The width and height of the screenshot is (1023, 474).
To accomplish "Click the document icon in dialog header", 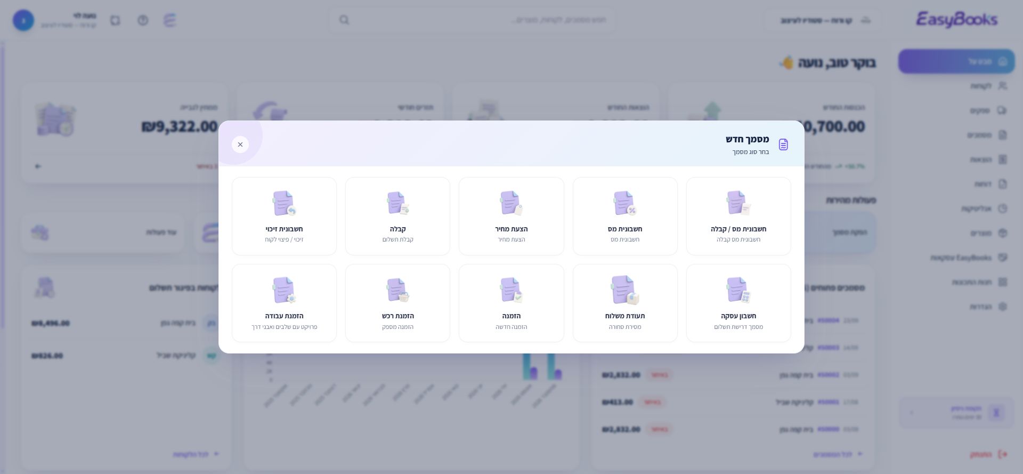I will [783, 144].
